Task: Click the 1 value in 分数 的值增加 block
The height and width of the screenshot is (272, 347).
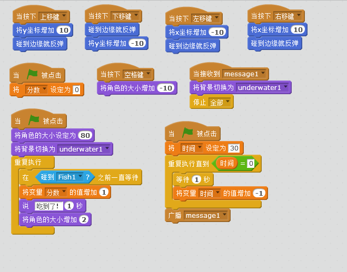Action: [x=104, y=192]
